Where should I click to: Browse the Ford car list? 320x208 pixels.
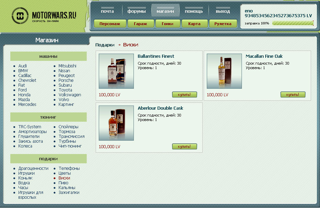(22, 90)
